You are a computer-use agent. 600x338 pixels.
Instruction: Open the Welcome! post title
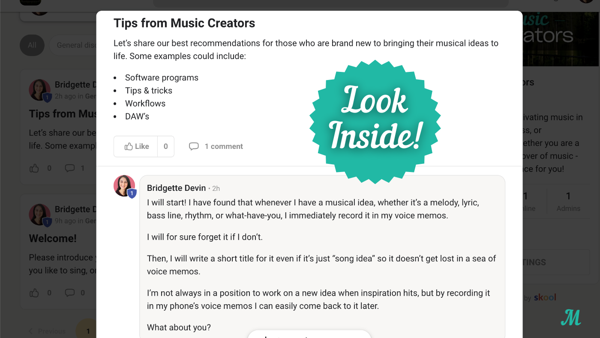click(53, 238)
